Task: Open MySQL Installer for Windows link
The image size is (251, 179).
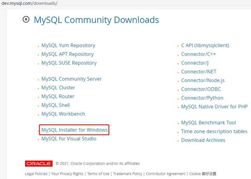Action: [x=74, y=130]
